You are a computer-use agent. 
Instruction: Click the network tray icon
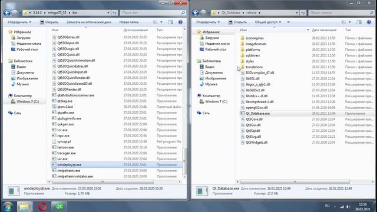pos(342,207)
